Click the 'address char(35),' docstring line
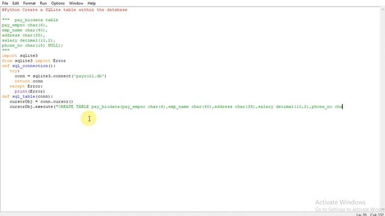The width and height of the screenshot is (385, 216). pyautogui.click(x=23, y=35)
